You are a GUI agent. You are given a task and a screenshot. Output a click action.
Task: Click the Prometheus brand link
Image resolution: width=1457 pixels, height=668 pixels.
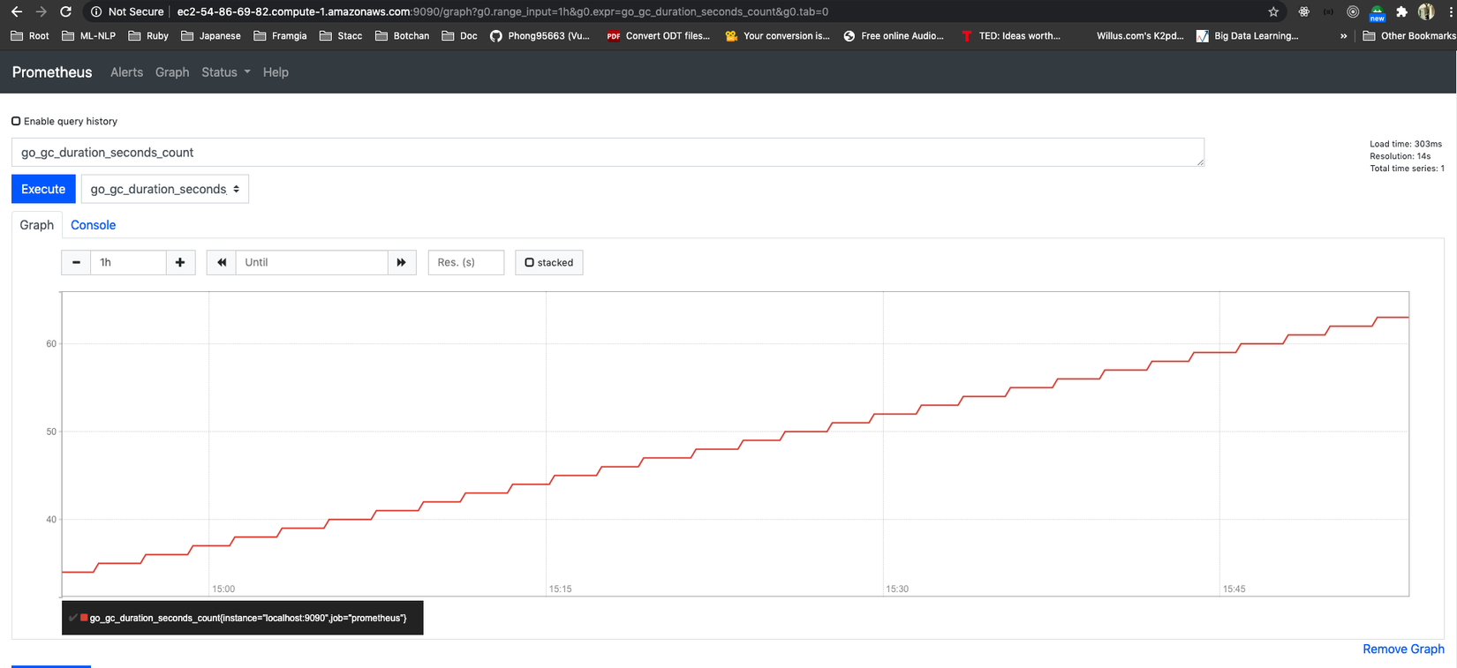pyautogui.click(x=52, y=72)
